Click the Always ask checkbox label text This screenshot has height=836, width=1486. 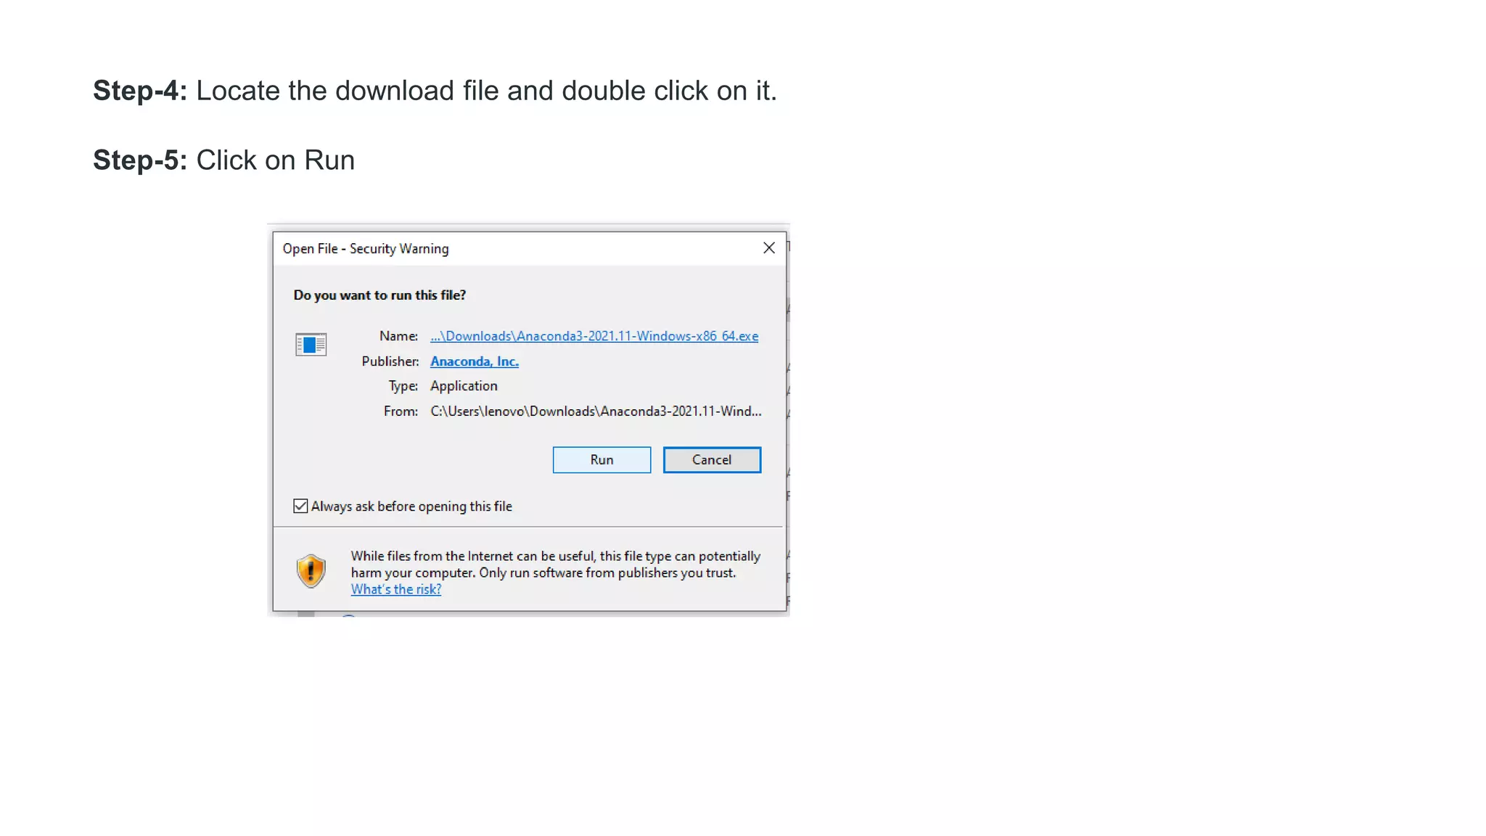pos(411,507)
